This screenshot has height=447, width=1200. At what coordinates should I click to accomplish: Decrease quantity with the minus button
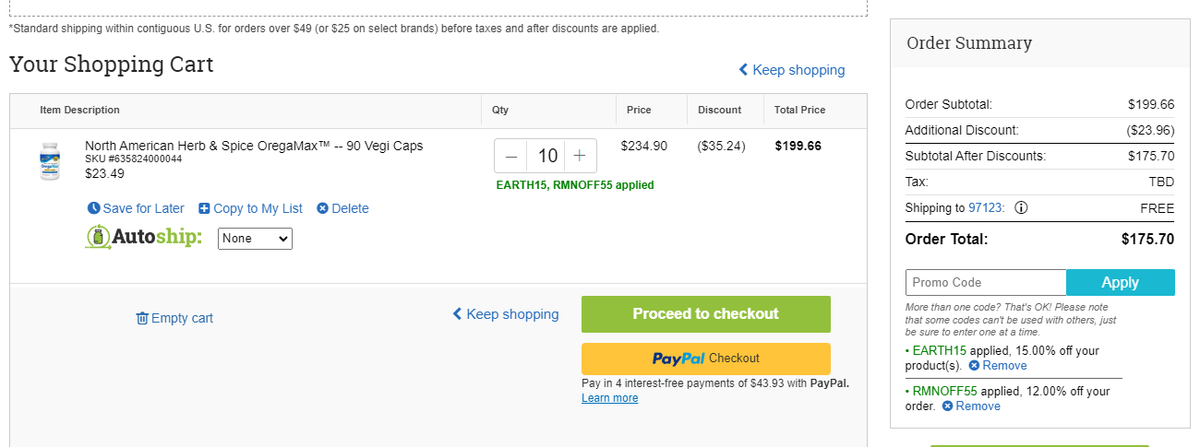(511, 156)
